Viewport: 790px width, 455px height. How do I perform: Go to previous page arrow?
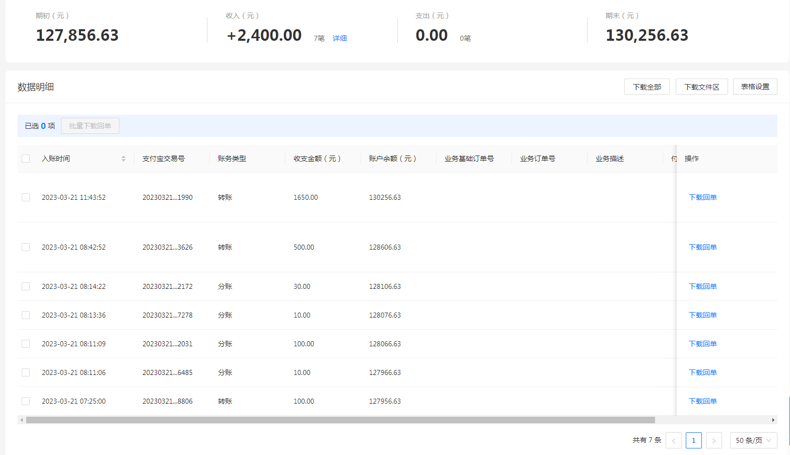coord(673,440)
